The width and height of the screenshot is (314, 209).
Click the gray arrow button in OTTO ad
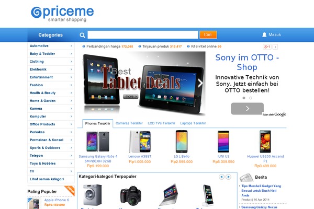point(248,109)
